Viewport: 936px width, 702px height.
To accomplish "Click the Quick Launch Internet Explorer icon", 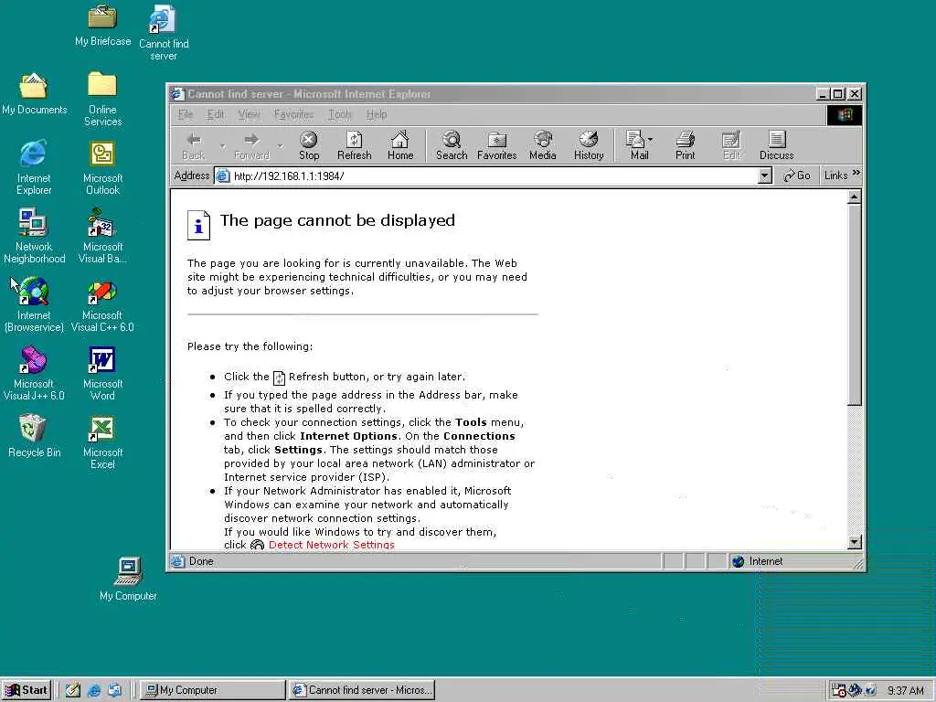I will (94, 690).
